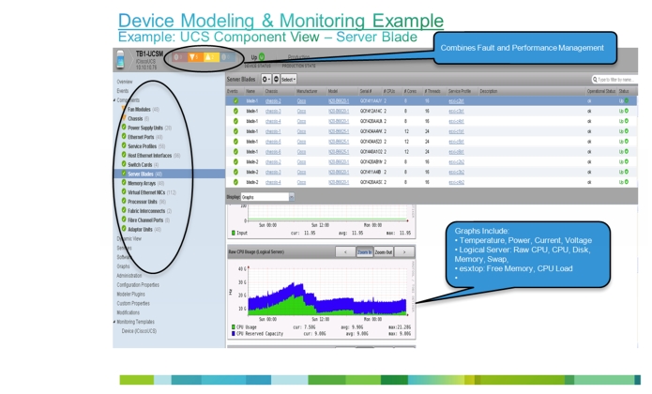652x394 pixels.
Task: Click the remove (minus) icon beside Select
Action: [x=276, y=79]
